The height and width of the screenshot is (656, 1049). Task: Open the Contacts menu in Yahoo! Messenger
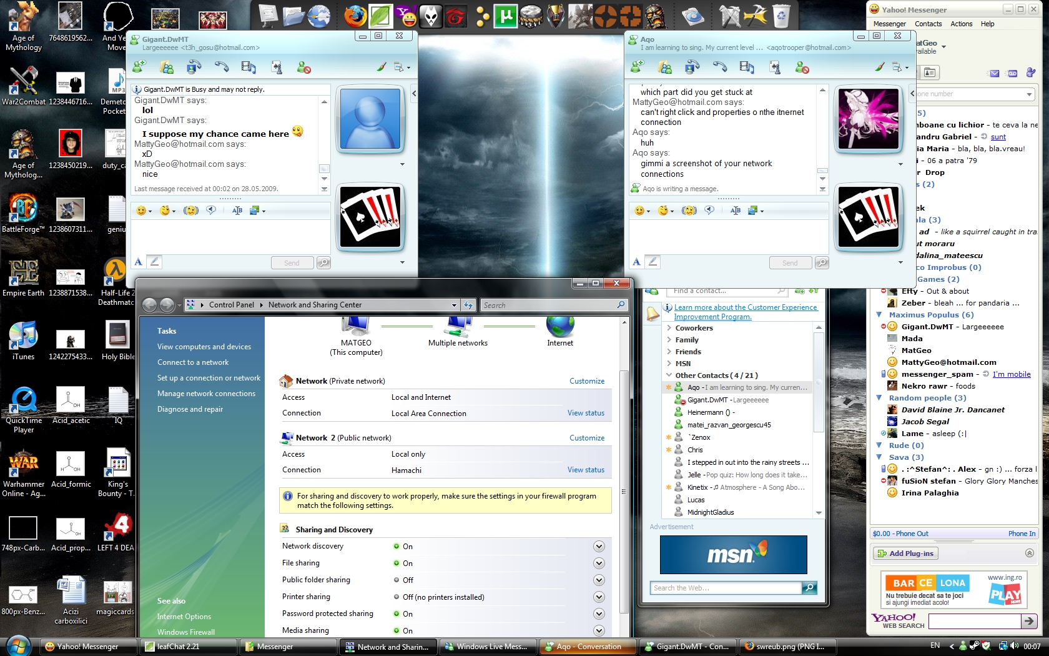pos(928,24)
